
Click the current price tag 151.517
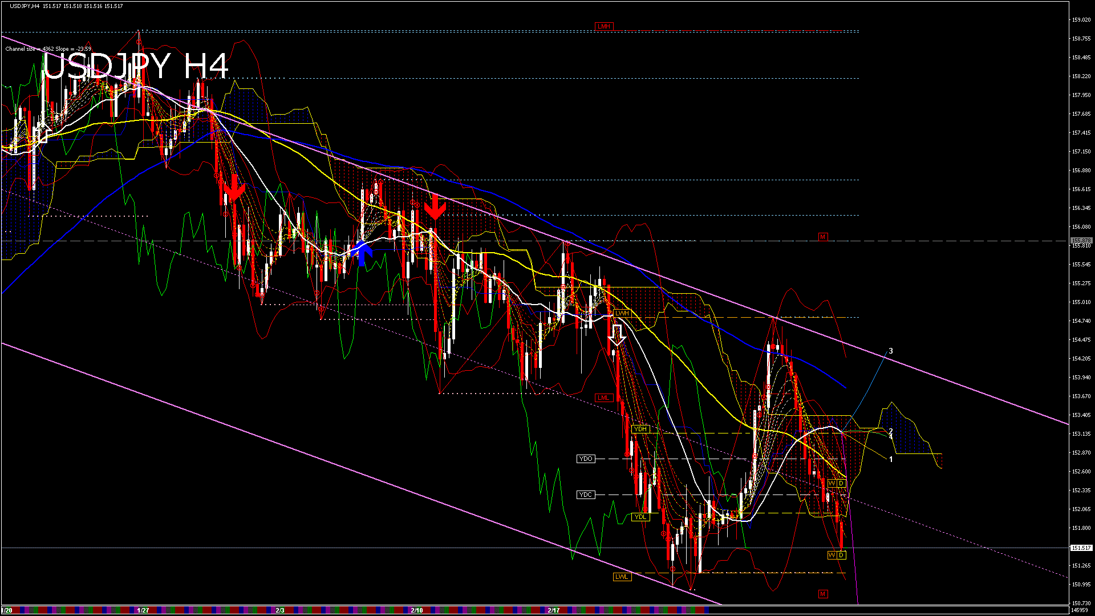coord(1081,548)
